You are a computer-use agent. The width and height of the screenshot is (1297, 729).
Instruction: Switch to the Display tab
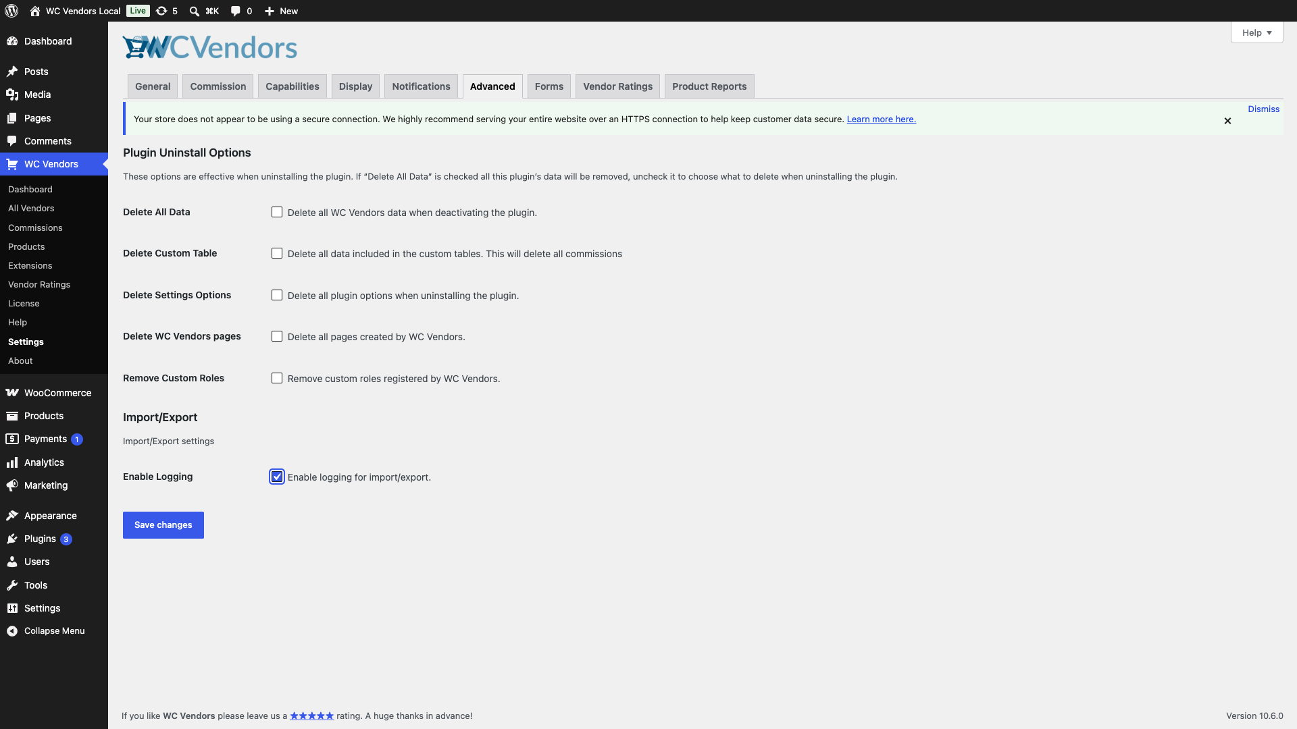click(356, 86)
